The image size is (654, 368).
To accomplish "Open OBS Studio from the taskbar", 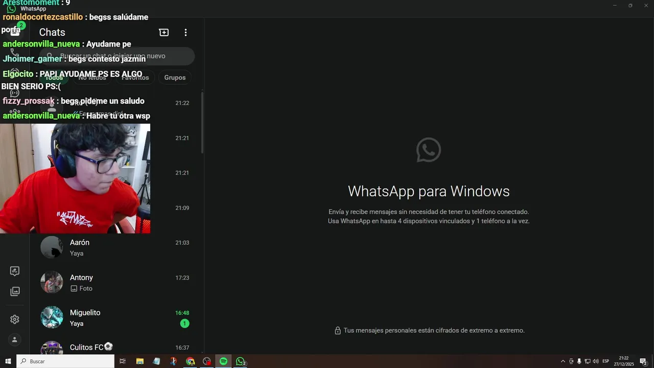I will tap(207, 361).
